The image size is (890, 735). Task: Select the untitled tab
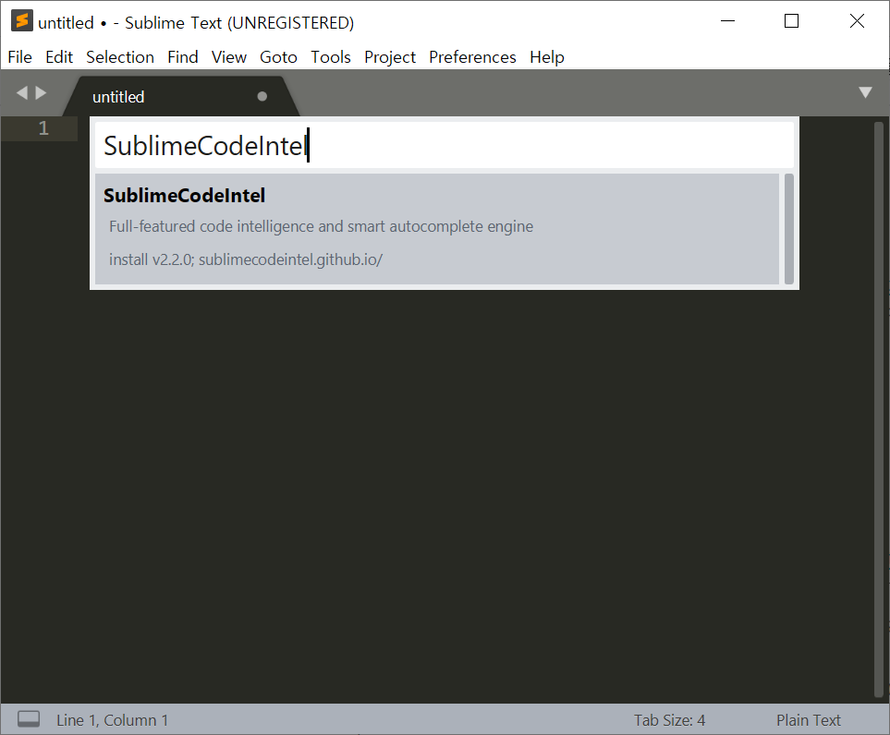[180, 96]
